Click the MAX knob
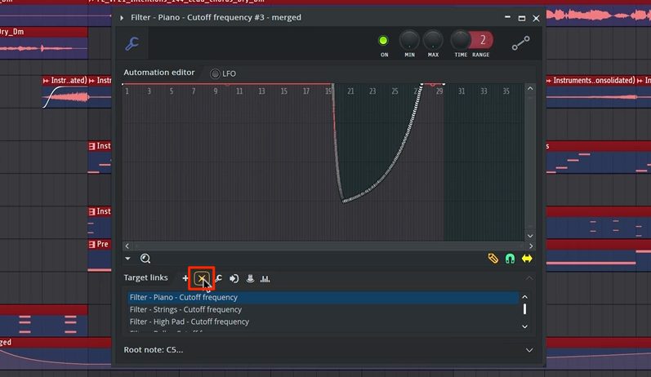 [x=433, y=41]
